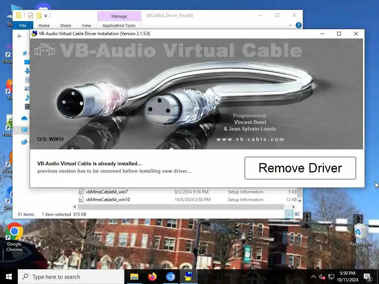
Task: Click the www.vb-cable.com text
Action: (250, 139)
